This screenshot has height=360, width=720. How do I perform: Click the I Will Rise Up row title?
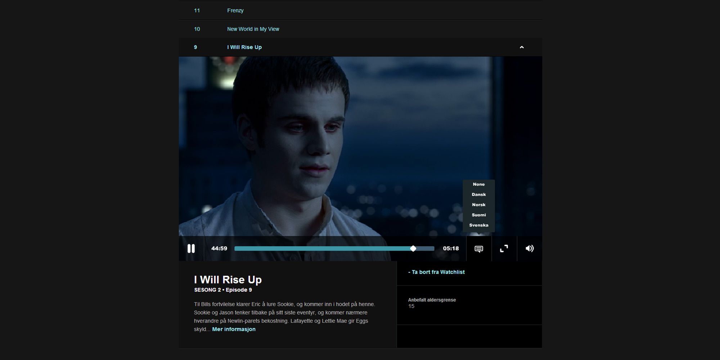[244, 47]
